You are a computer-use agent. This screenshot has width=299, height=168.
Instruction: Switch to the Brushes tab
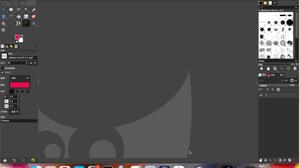pos(260,3)
